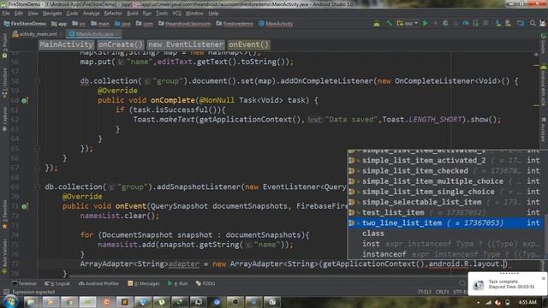Click the app folder breadcrumb
Viewport: 548px width, 308px height.
(59, 24)
